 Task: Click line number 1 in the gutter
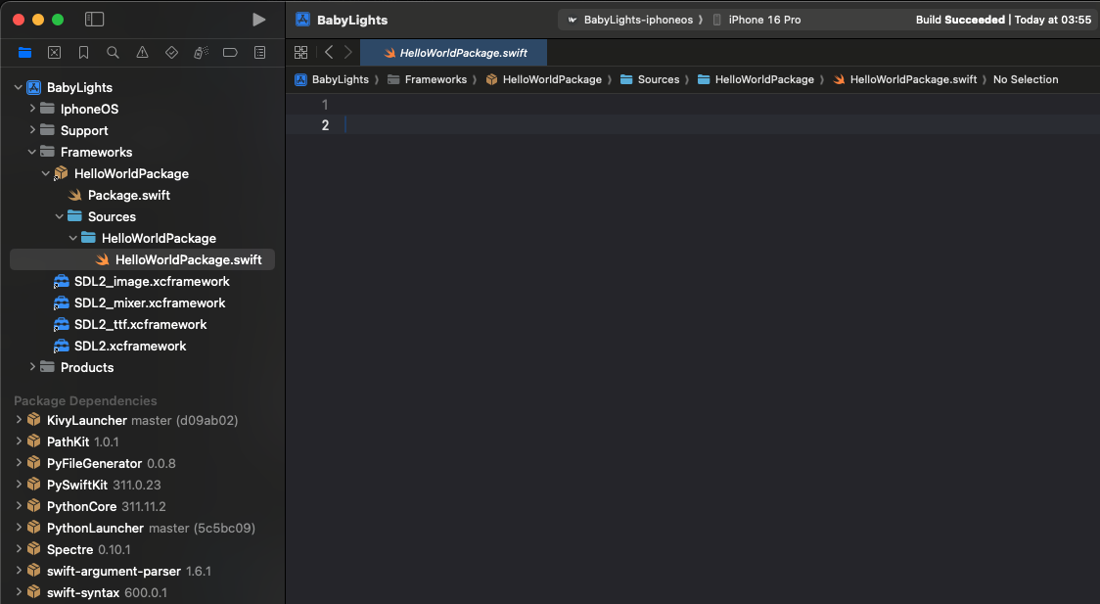(x=325, y=105)
